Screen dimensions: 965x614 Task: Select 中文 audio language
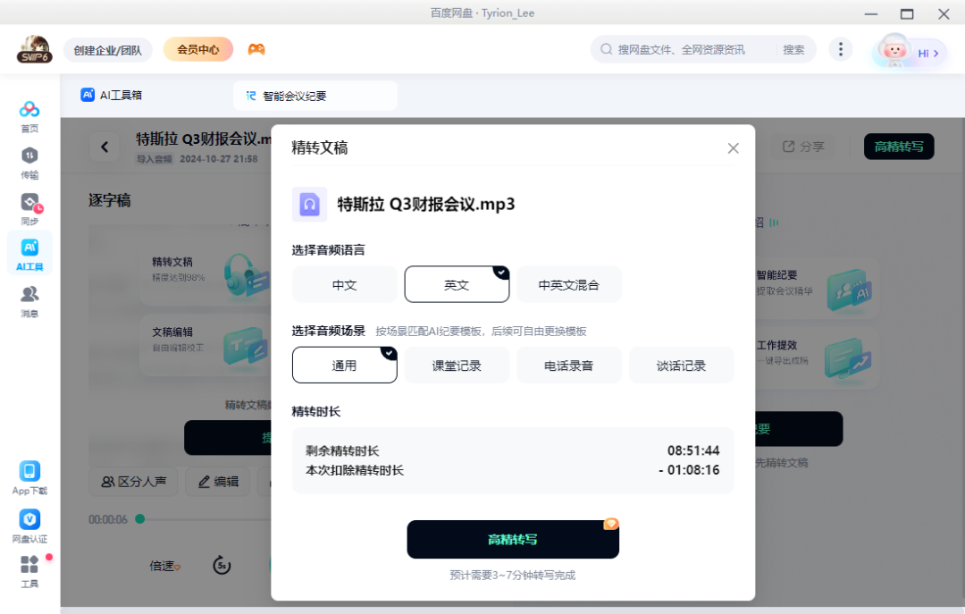coord(345,284)
